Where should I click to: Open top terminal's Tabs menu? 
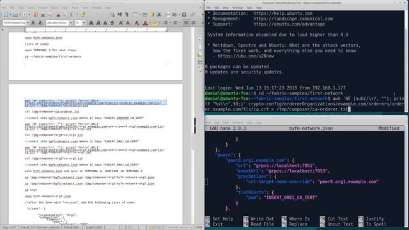tap(249, 8)
